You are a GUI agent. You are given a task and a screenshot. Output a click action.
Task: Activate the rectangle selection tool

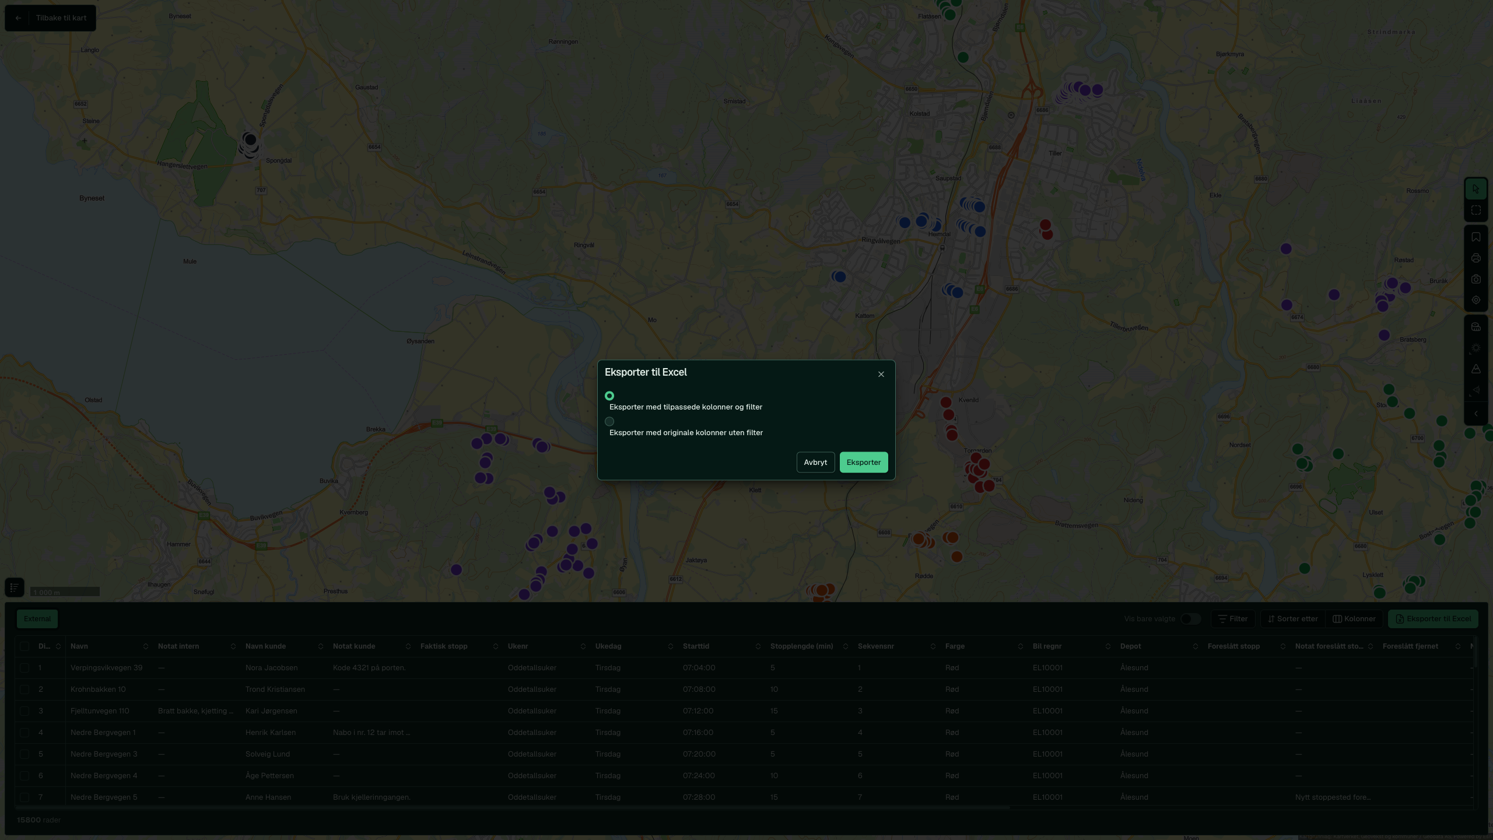click(1476, 210)
